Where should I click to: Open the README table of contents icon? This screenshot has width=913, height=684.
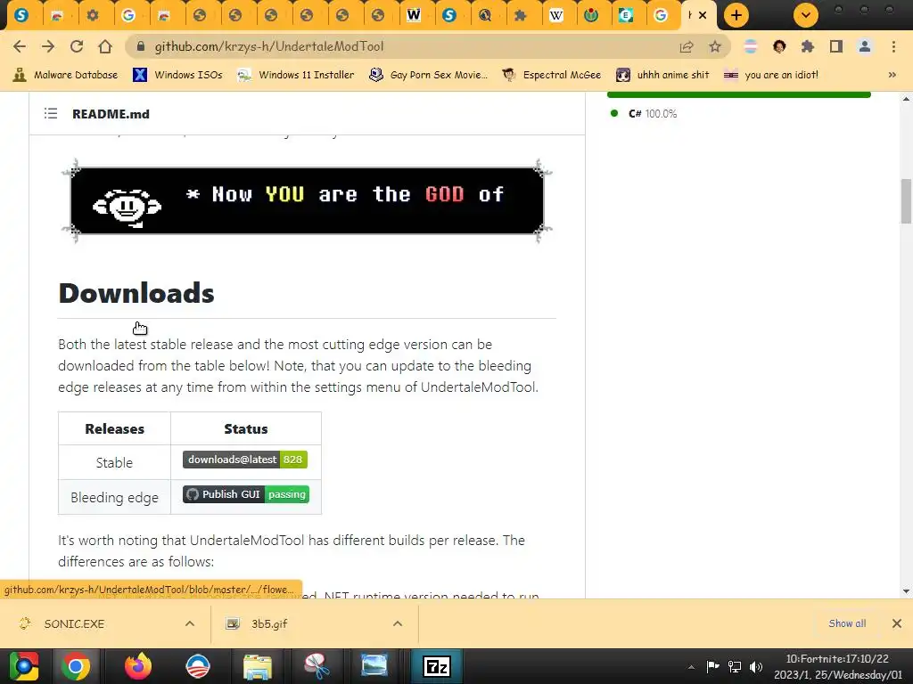point(51,113)
